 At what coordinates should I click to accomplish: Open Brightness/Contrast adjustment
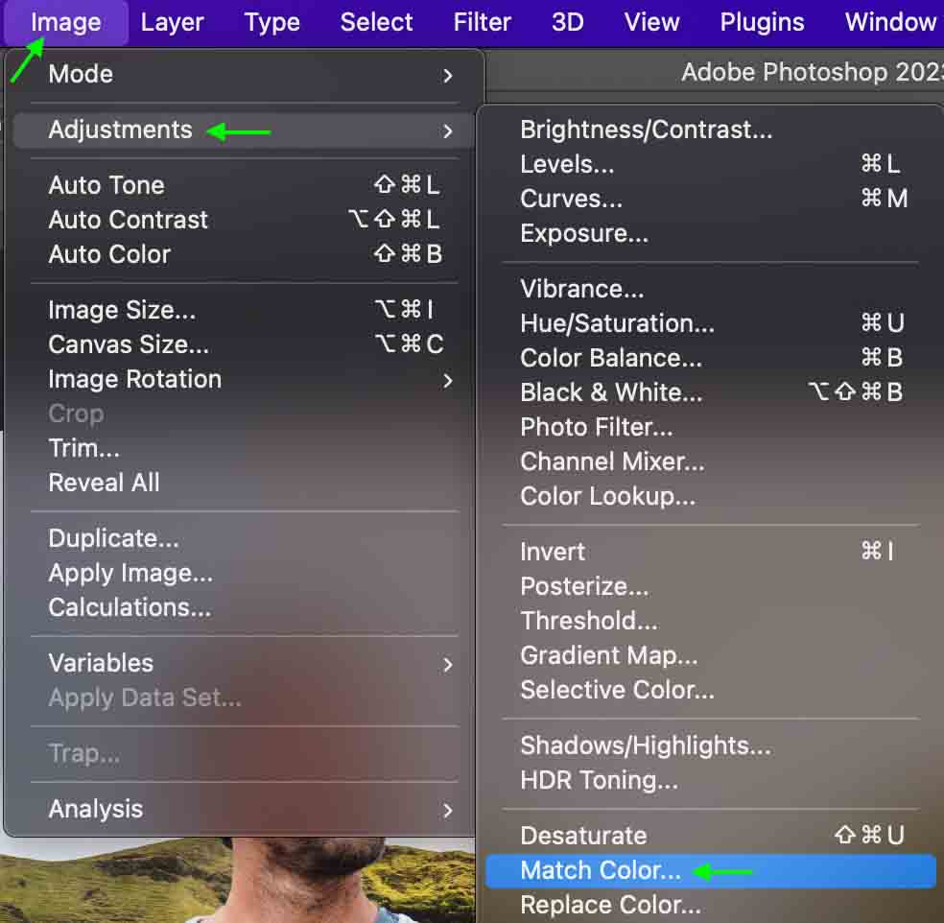pos(711,130)
